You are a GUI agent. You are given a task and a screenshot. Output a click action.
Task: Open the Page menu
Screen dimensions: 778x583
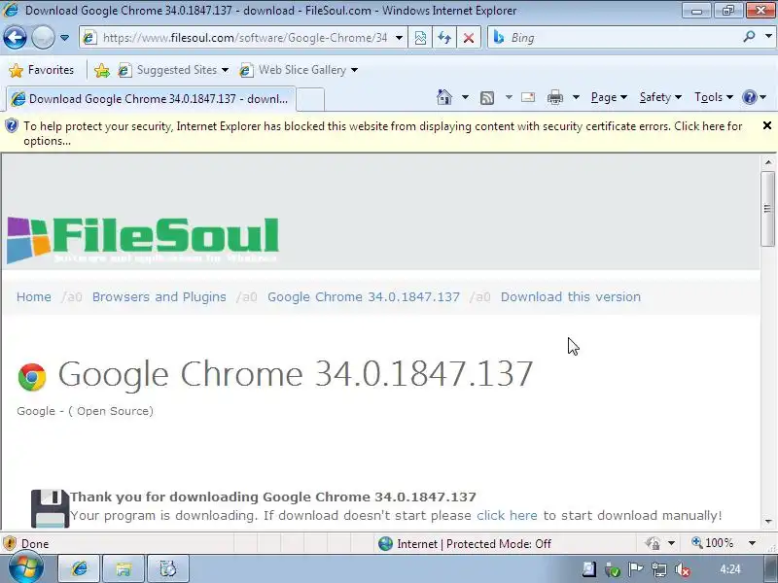coord(609,97)
